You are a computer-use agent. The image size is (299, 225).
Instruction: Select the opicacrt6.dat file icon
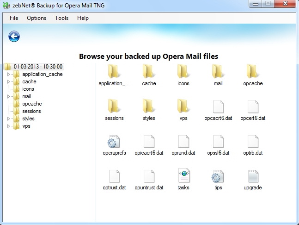(149, 142)
